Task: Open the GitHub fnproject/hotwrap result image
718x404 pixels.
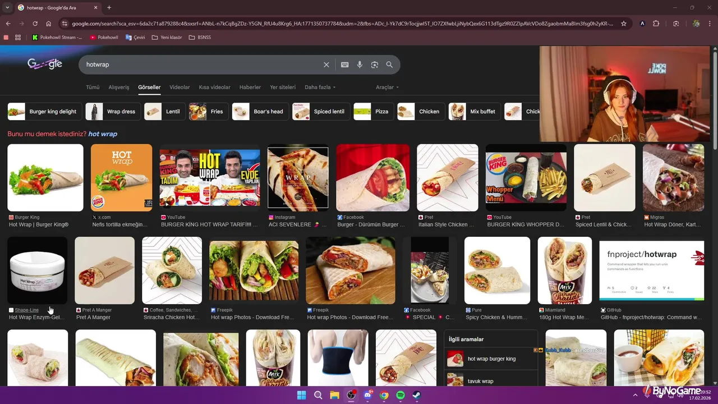Action: point(652,270)
